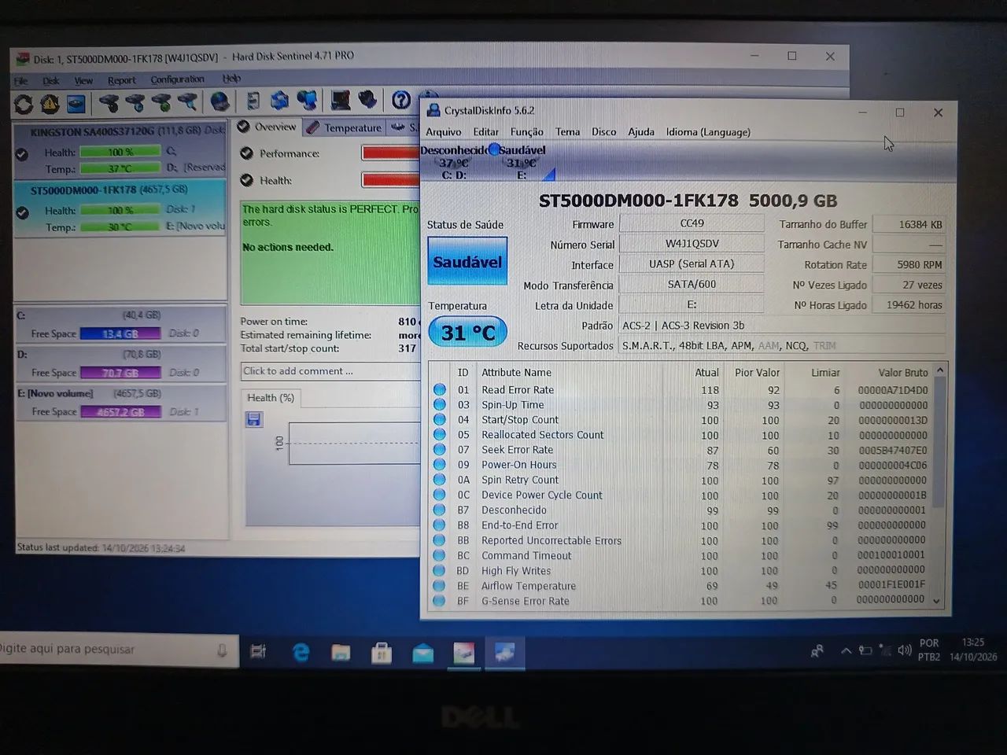The width and height of the screenshot is (1007, 755).
Task: Click the blue Saudável health status button
Action: [x=467, y=261]
